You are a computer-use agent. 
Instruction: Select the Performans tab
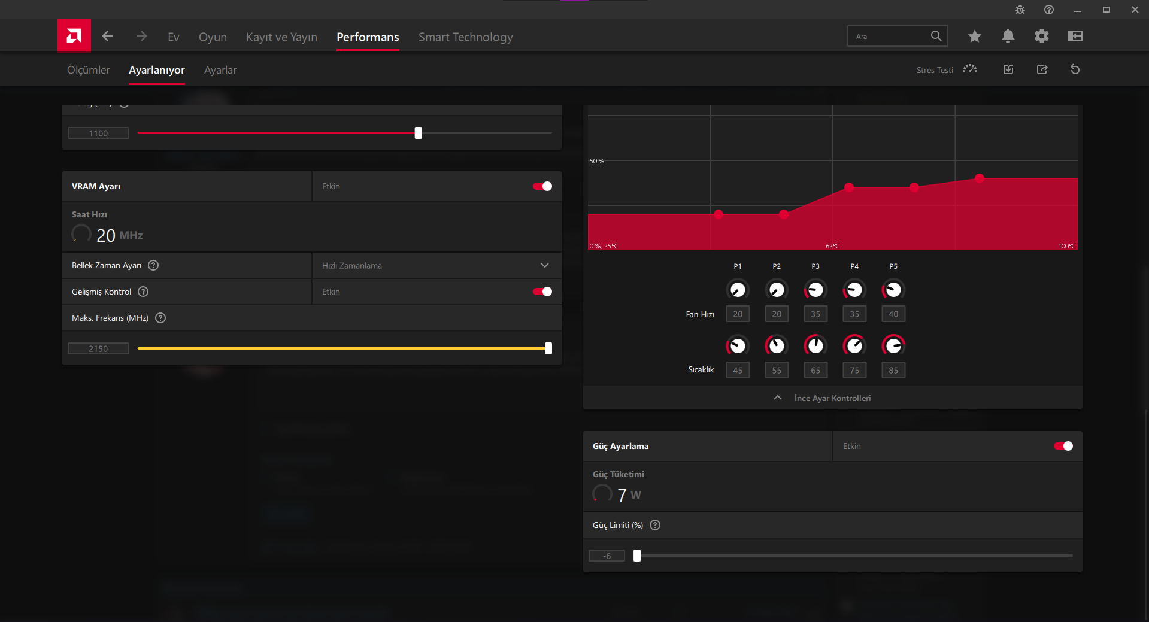[x=368, y=37]
